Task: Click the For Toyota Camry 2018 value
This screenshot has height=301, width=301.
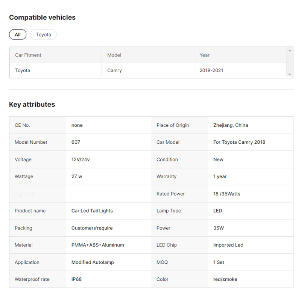Action: pos(239,142)
